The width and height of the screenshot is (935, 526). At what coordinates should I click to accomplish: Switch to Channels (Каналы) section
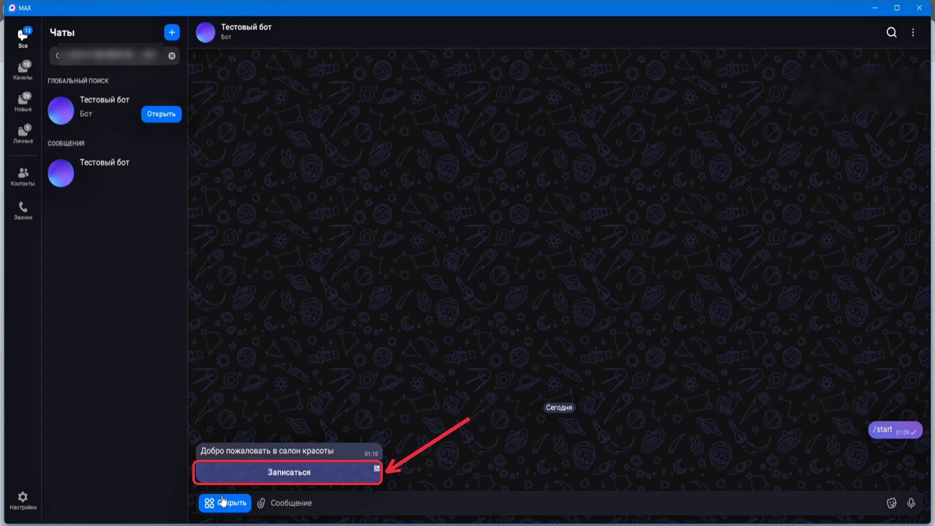[23, 70]
